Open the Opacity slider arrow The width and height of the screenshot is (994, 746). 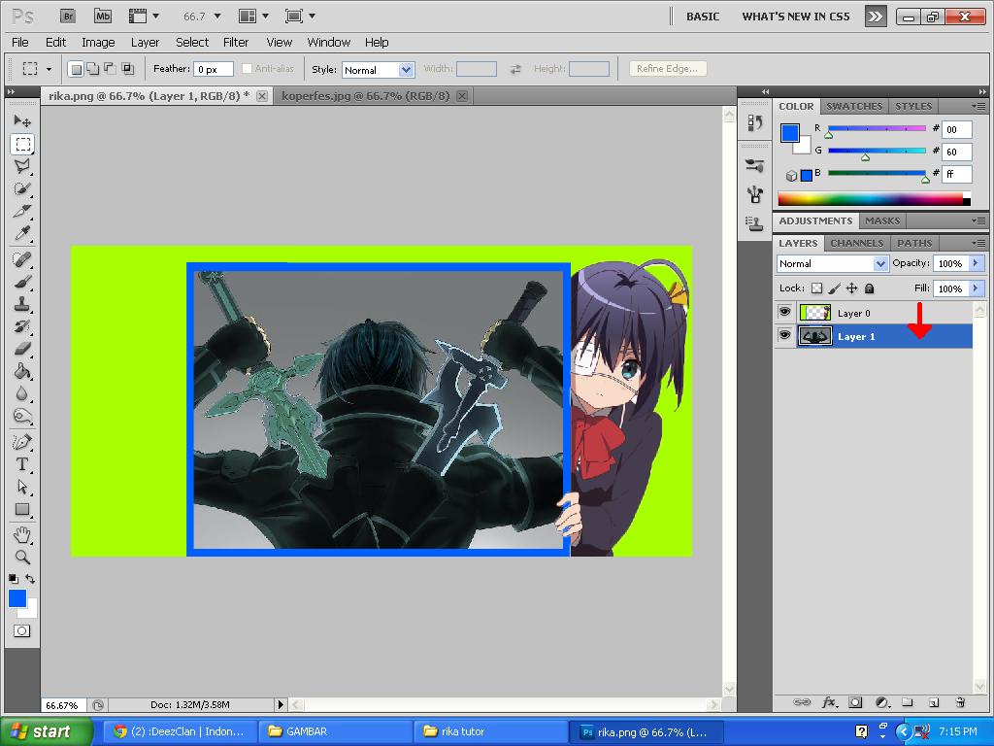tap(977, 262)
